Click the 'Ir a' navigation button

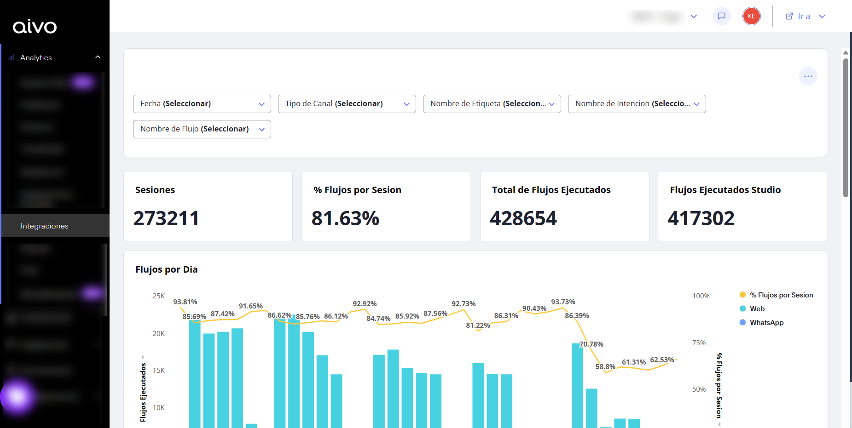click(805, 16)
